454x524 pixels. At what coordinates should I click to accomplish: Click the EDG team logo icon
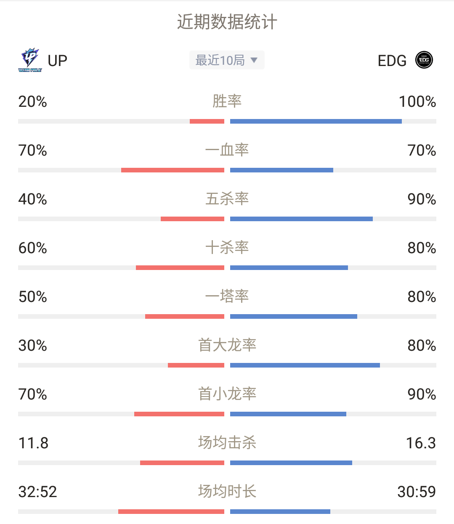coord(424,60)
